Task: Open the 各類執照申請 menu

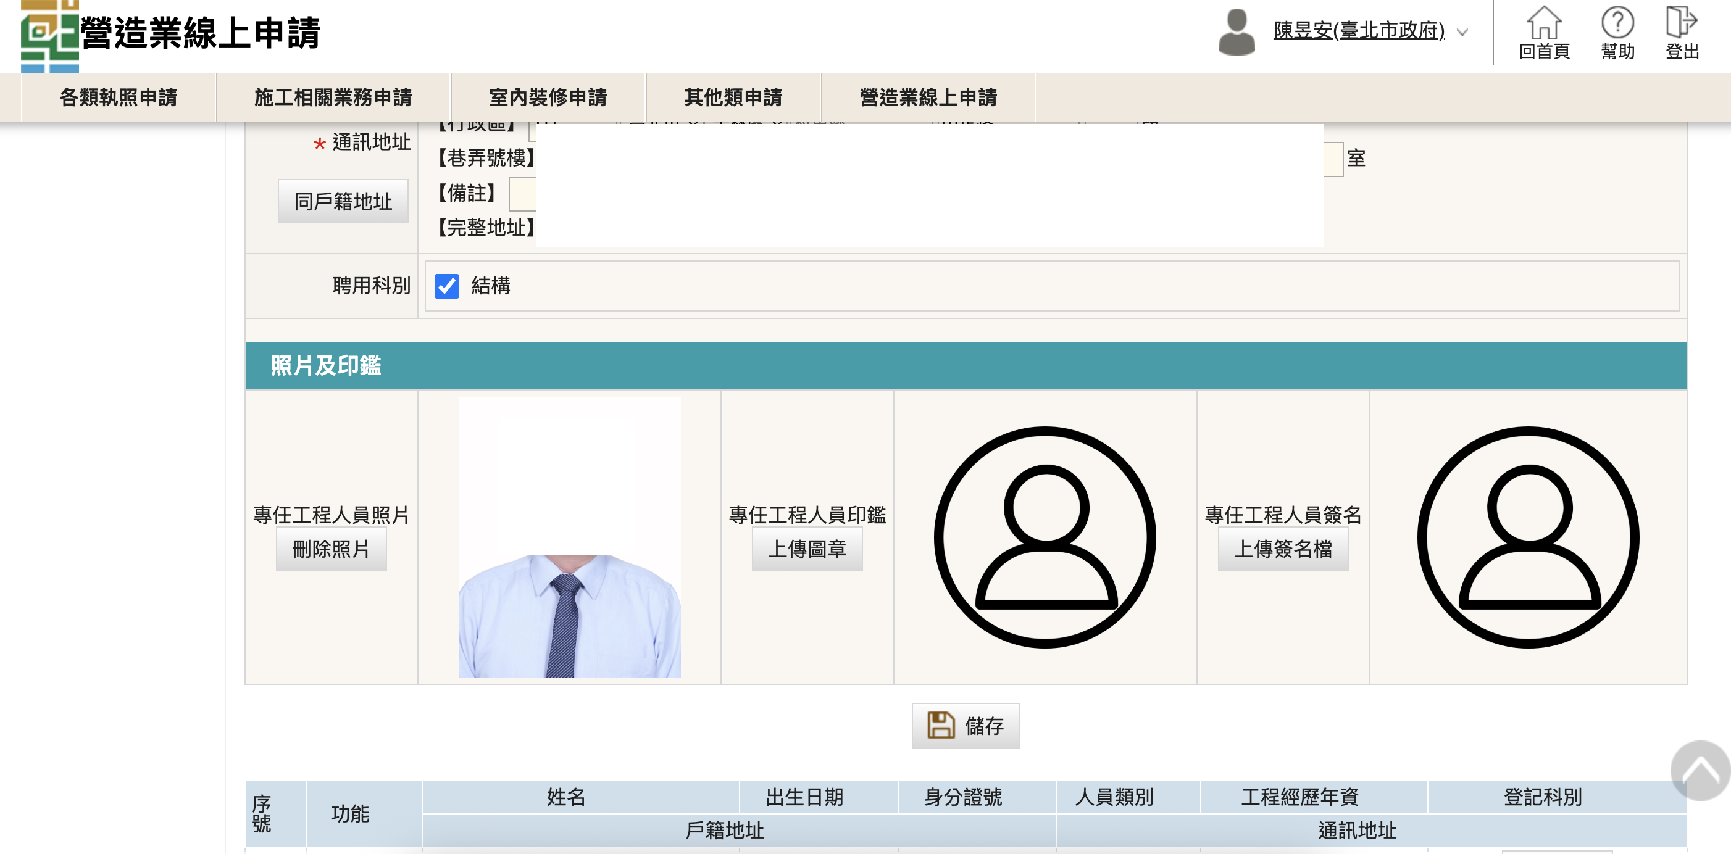Action: pos(119,97)
